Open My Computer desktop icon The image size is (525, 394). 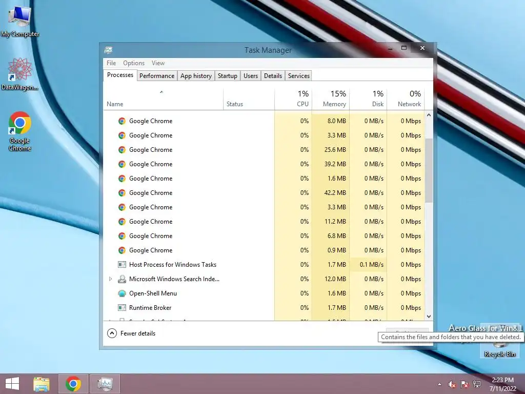click(x=20, y=21)
